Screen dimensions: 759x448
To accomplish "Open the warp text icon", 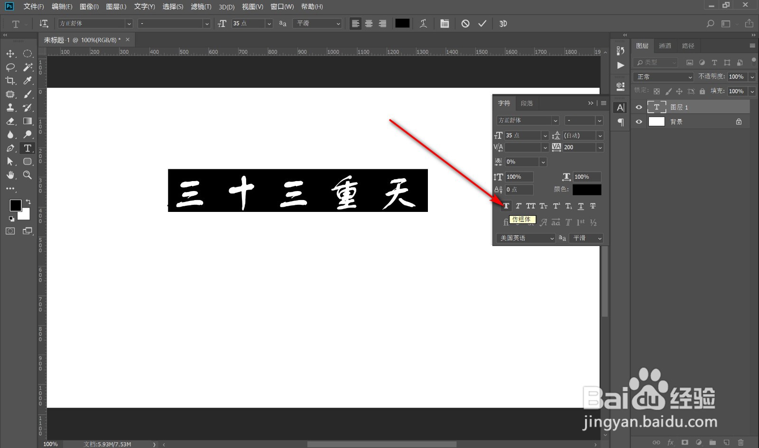I will pyautogui.click(x=423, y=23).
